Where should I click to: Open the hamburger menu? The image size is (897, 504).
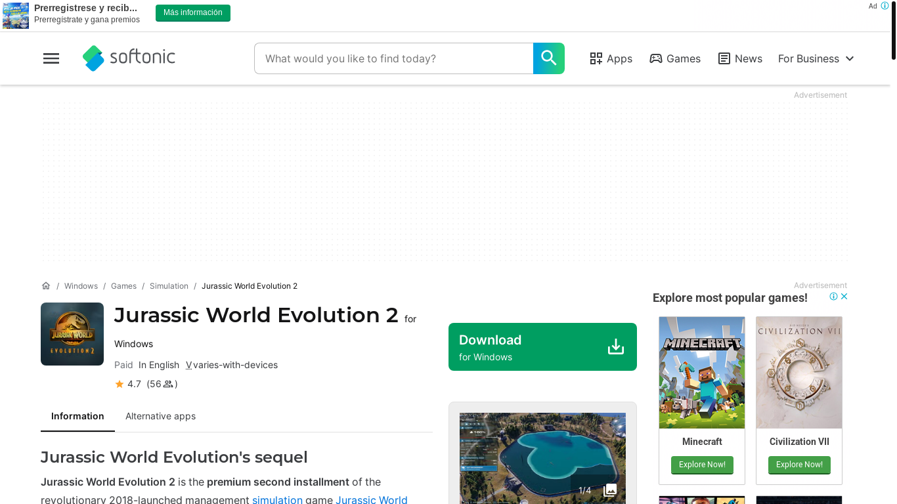(x=51, y=58)
